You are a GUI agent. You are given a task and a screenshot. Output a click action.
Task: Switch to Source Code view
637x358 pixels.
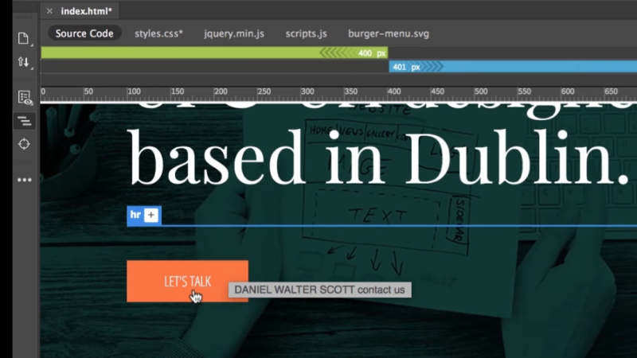coord(84,33)
